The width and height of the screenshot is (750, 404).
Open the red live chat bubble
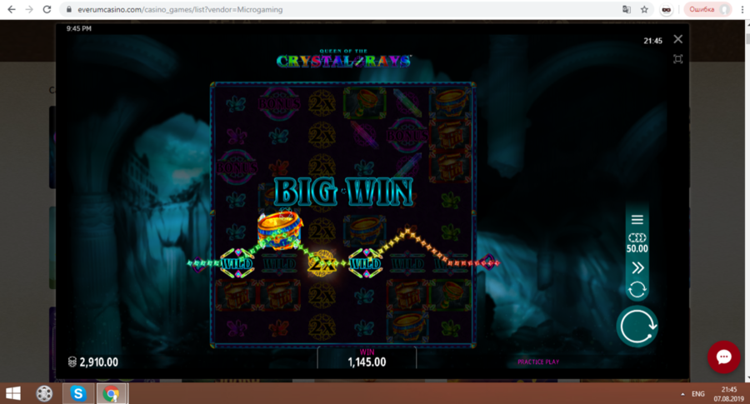pos(723,357)
